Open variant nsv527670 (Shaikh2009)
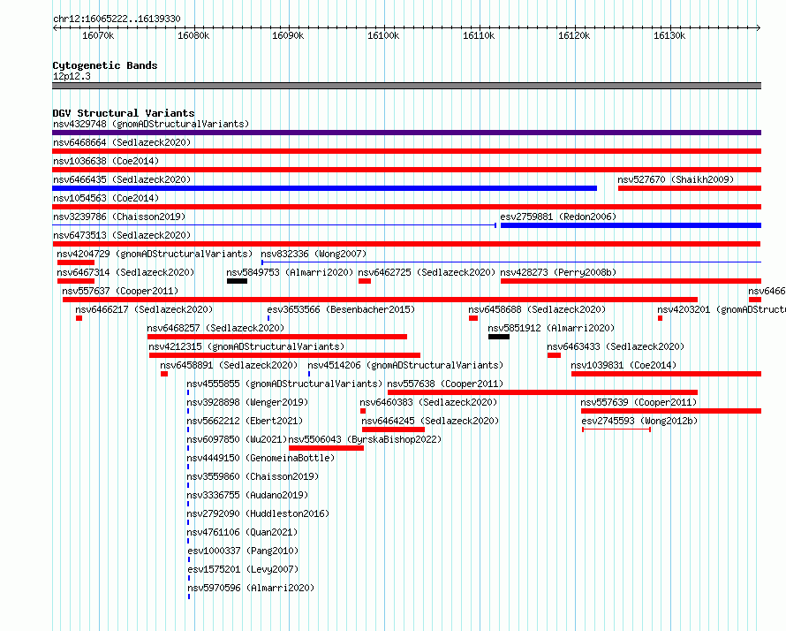 [676, 179]
